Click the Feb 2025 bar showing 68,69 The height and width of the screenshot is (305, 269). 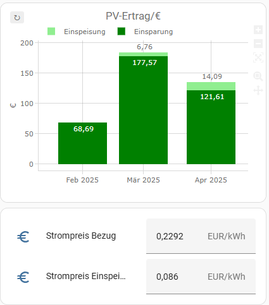(x=82, y=143)
